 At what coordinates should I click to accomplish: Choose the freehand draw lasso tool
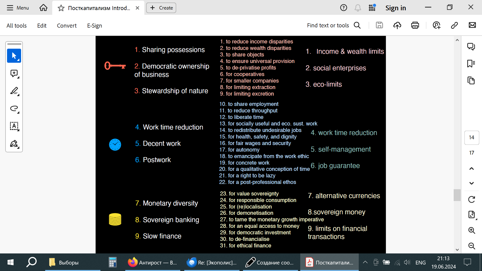[14, 108]
